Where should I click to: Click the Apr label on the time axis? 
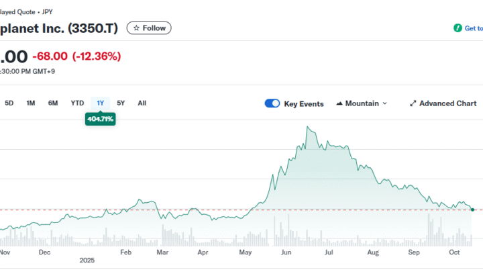coord(203,253)
